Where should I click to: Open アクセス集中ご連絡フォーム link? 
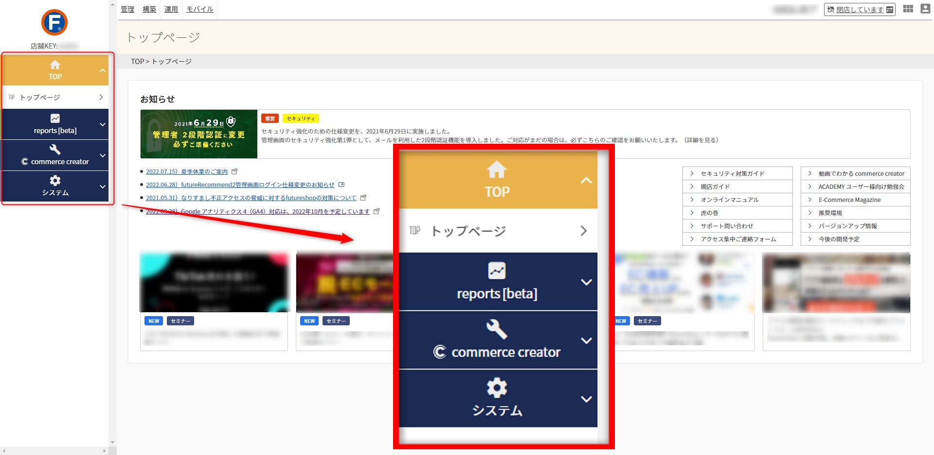[737, 239]
